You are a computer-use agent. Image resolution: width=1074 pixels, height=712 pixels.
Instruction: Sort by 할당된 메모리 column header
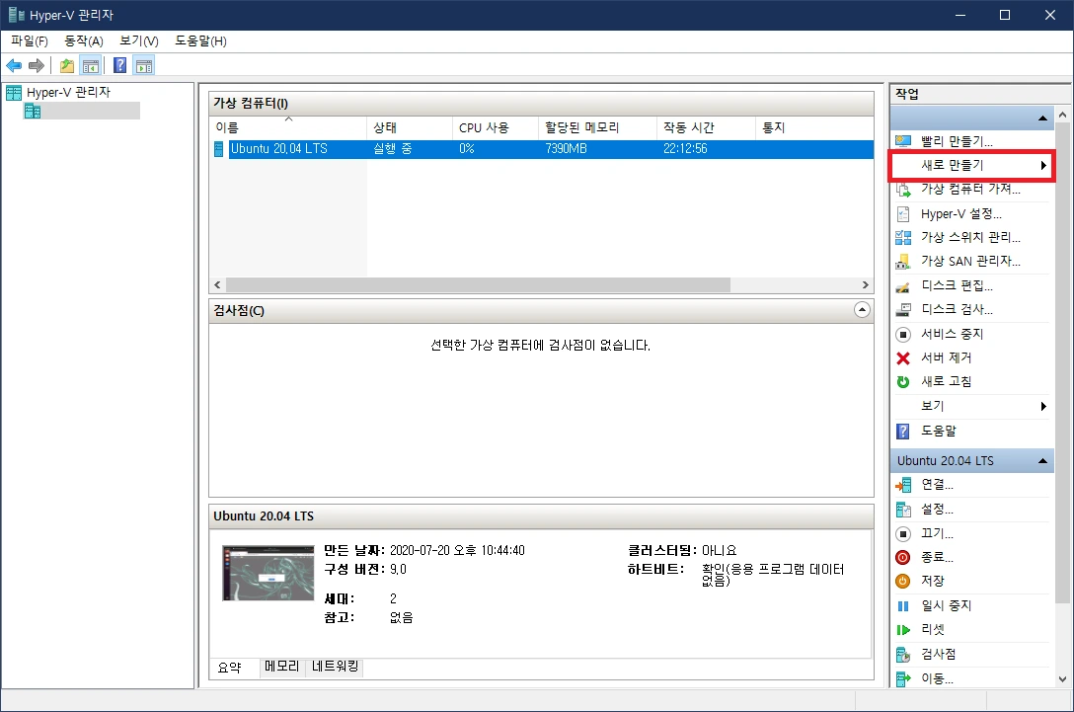click(x=597, y=128)
